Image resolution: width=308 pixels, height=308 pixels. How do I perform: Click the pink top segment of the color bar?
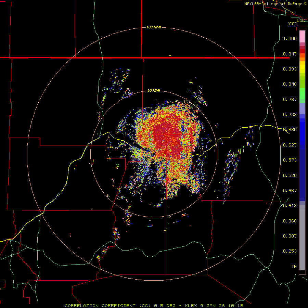[302, 37]
